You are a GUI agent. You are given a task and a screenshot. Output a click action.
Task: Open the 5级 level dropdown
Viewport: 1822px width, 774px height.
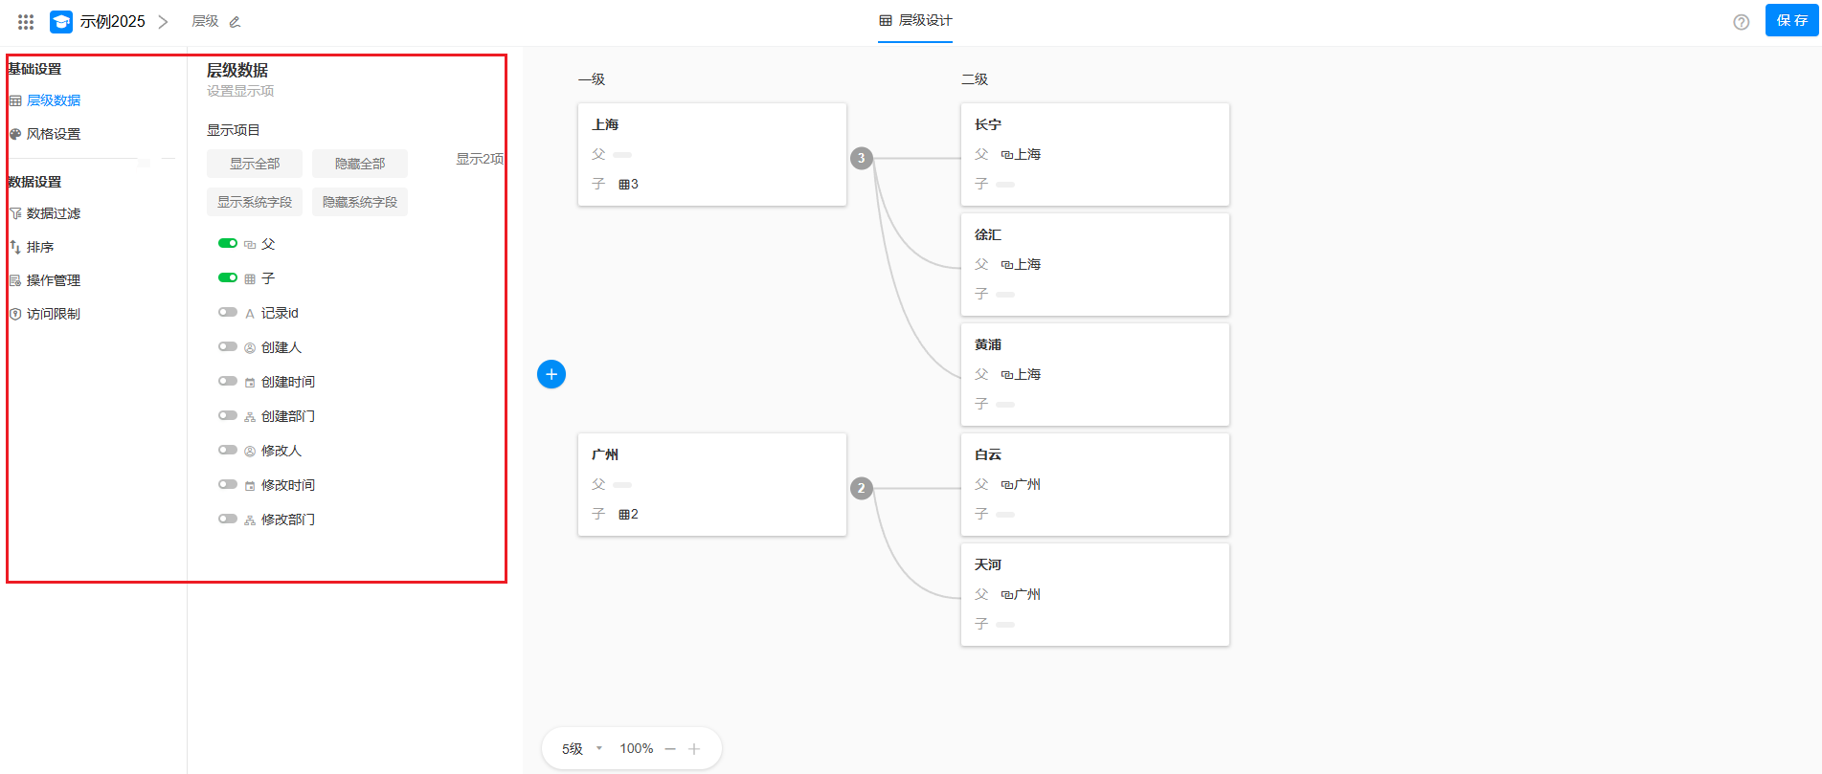(582, 749)
